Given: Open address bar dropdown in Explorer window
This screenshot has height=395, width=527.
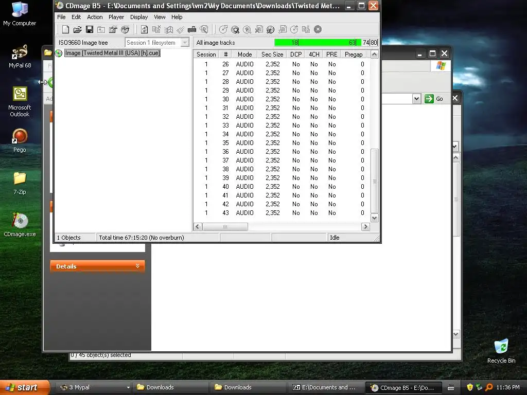Looking at the screenshot, I should [x=416, y=99].
